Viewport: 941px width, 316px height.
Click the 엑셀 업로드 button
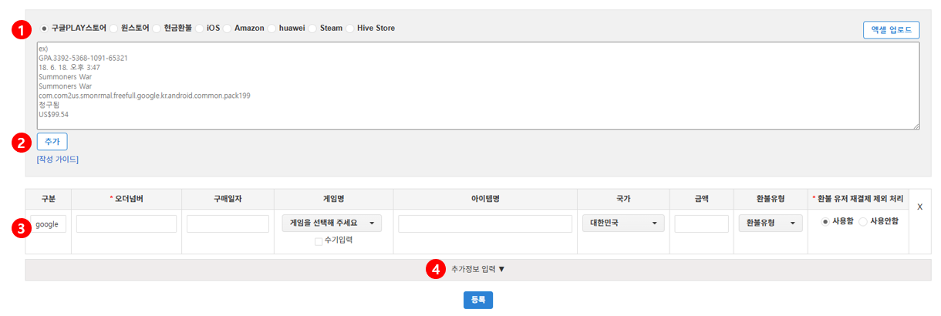tap(891, 30)
